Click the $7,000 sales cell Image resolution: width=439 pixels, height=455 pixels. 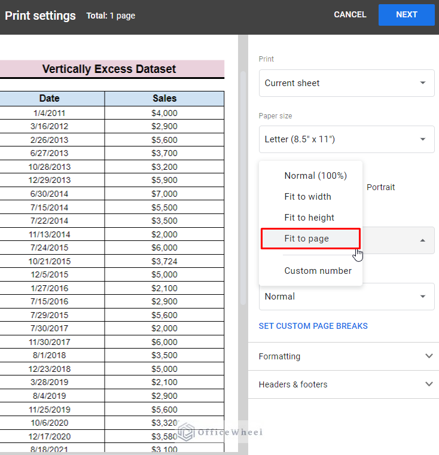[x=164, y=194]
